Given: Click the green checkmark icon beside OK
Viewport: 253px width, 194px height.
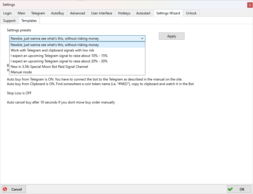Looking at the screenshot, I should pyautogui.click(x=230, y=189).
